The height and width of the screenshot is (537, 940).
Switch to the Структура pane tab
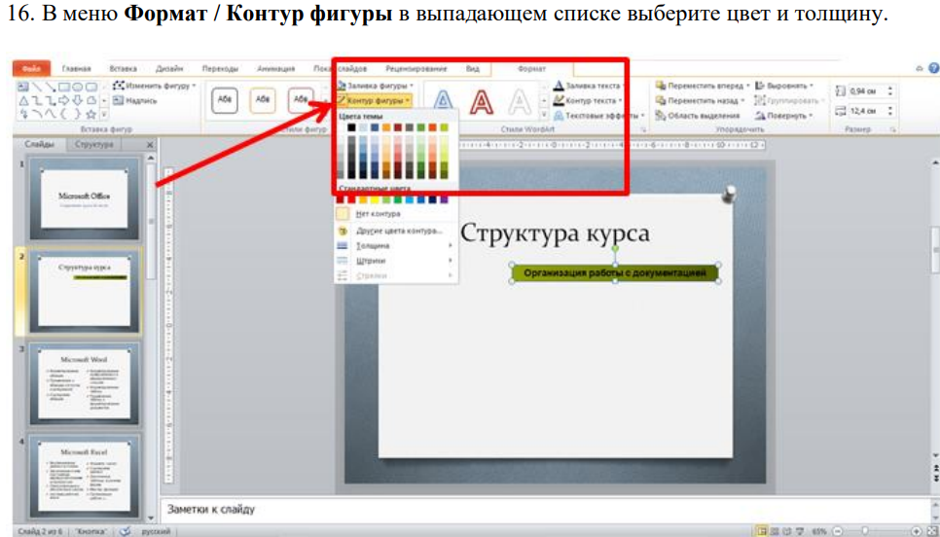[x=93, y=144]
